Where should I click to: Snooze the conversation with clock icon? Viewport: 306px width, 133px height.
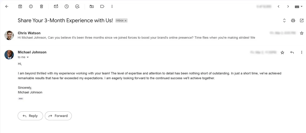click(67, 6)
